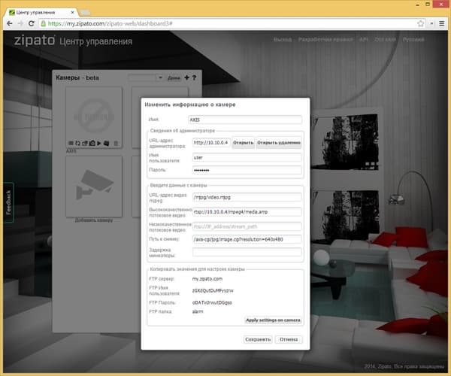Screen dimensions: 451x376
Task: Click the Apply settings on camera button
Action: click(273, 320)
